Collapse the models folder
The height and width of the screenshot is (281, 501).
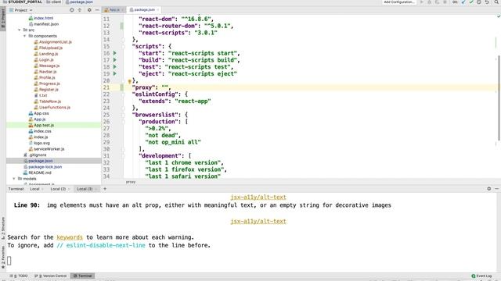click(14, 179)
